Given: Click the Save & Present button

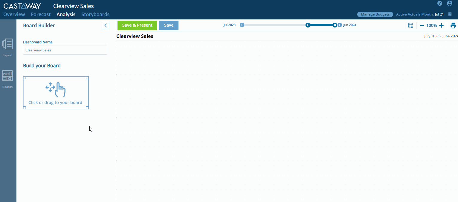Looking at the screenshot, I should click(x=137, y=25).
